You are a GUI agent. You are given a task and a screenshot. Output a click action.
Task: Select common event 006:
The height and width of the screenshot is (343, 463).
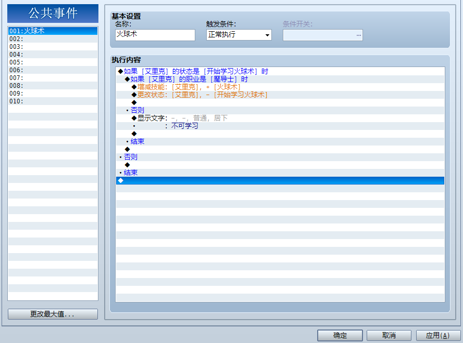click(53, 70)
